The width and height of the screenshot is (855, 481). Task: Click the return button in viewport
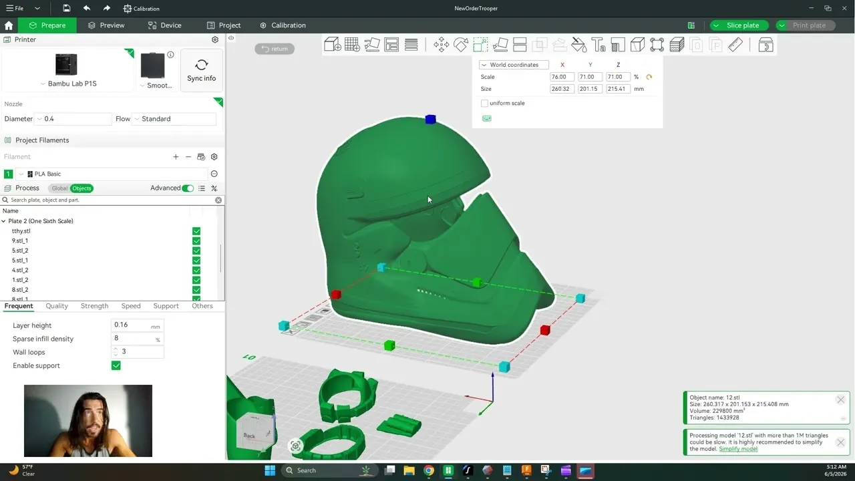pos(275,49)
